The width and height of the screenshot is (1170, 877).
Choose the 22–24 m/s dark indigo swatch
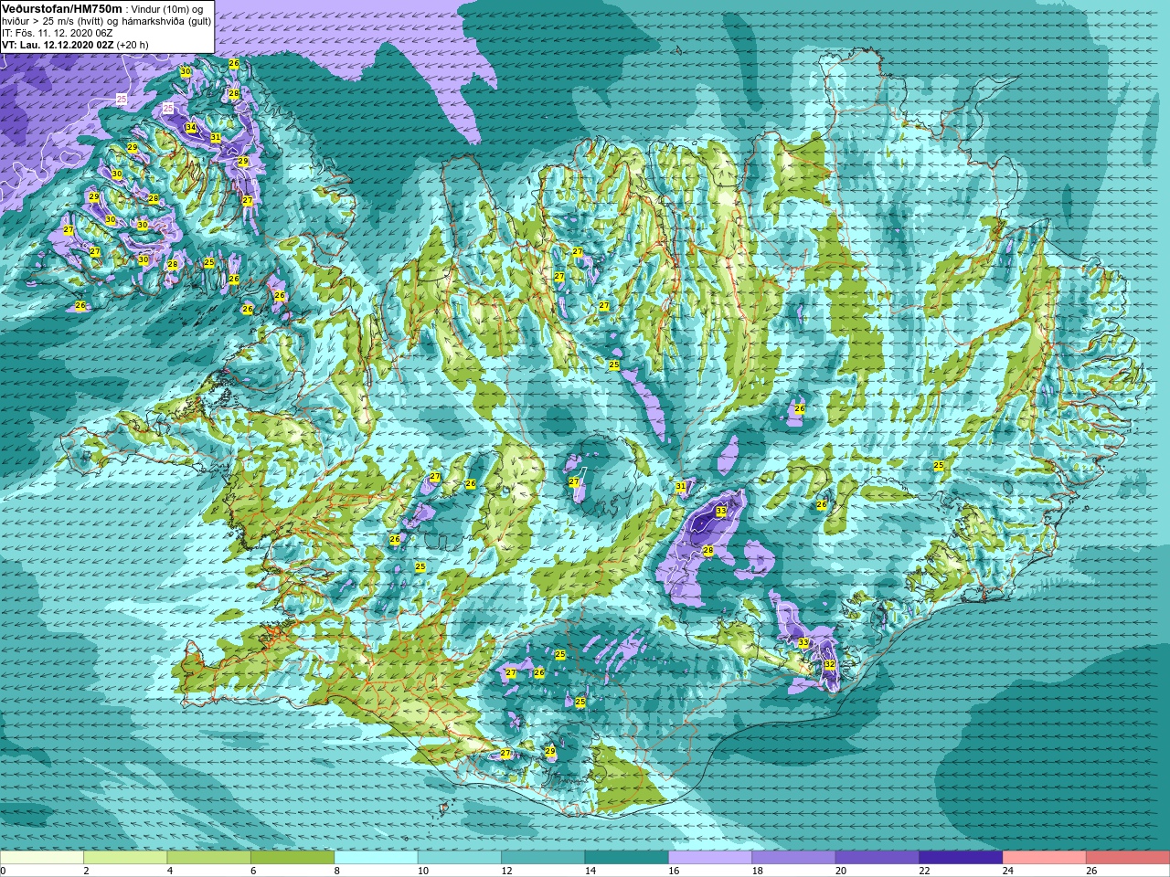[x=961, y=858]
